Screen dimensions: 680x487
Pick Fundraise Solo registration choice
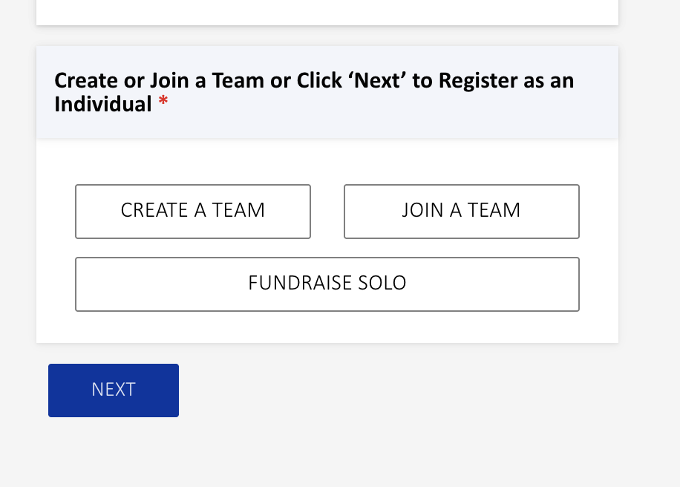click(x=327, y=284)
